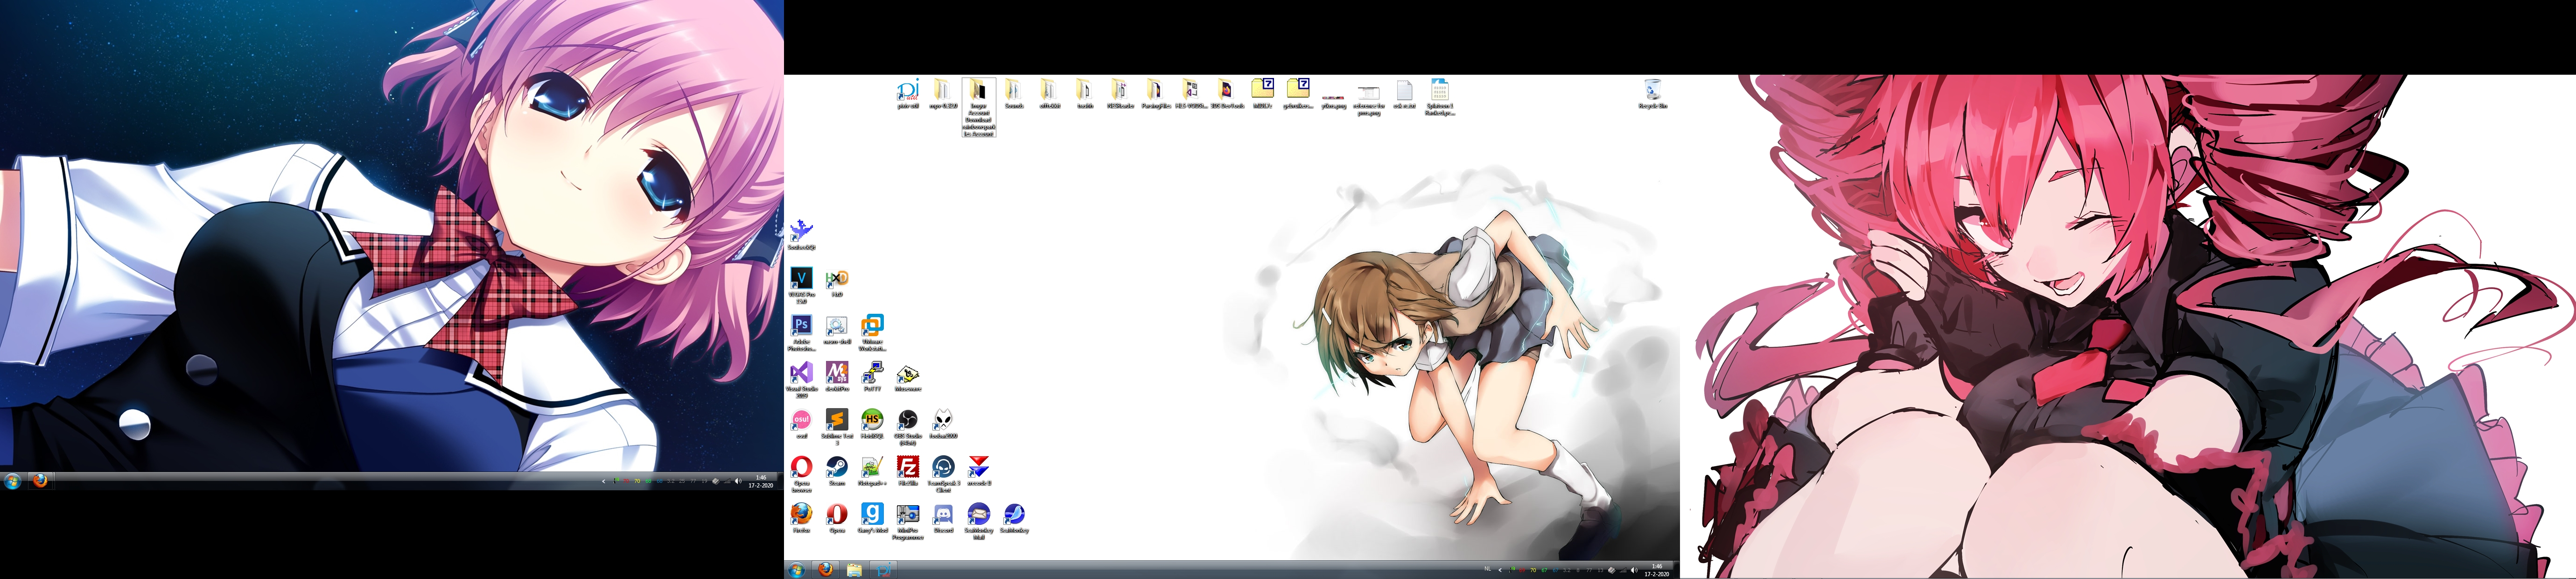Select the OBS Studio (64bit) shortcut
The height and width of the screenshot is (579, 2576).
pyautogui.click(x=907, y=426)
